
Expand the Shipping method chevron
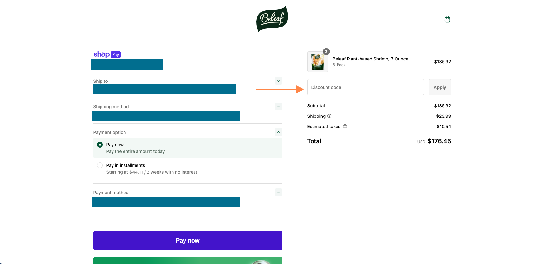point(278,106)
